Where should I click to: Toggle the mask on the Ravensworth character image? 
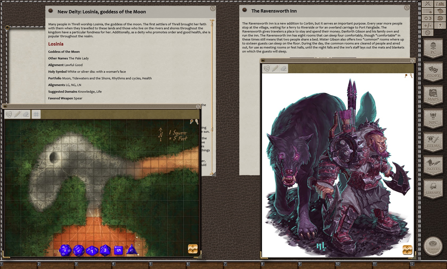pyautogui.click(x=267, y=68)
